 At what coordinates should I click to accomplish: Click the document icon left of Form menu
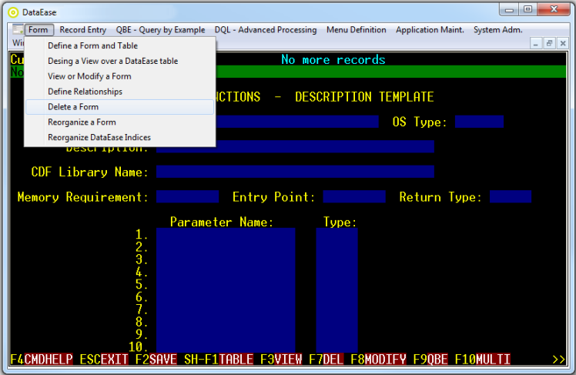point(17,29)
